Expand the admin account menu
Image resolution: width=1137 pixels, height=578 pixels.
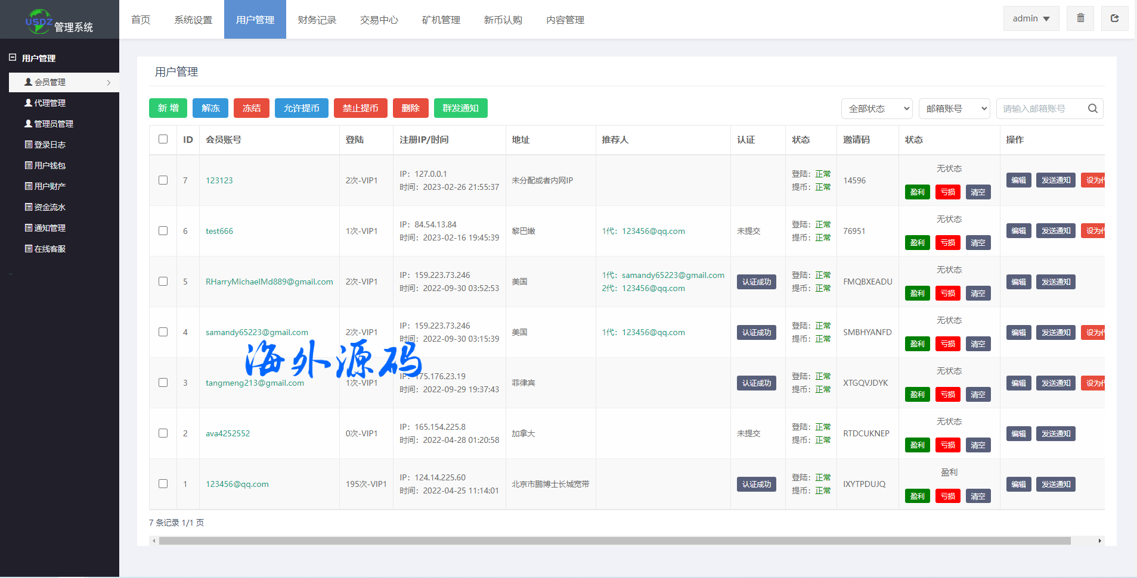pos(1030,18)
